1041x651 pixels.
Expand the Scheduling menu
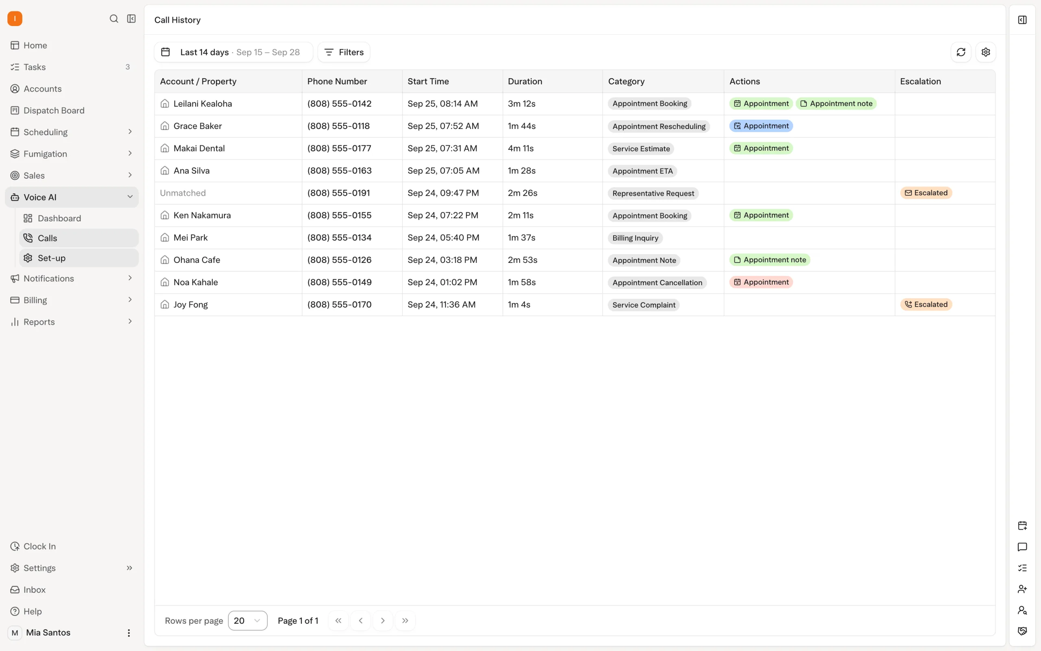72,132
